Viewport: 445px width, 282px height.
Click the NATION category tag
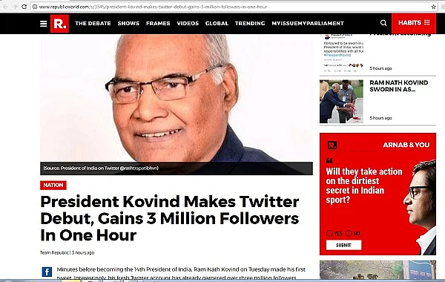[x=53, y=185]
